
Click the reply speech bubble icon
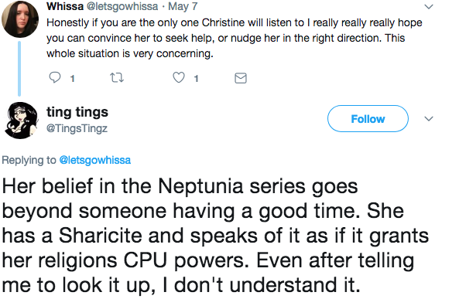[55, 78]
